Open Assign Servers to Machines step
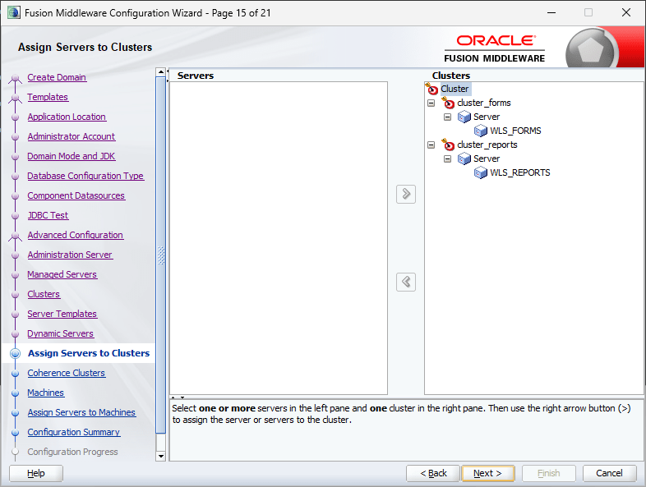This screenshot has height=487, width=646. (x=81, y=412)
